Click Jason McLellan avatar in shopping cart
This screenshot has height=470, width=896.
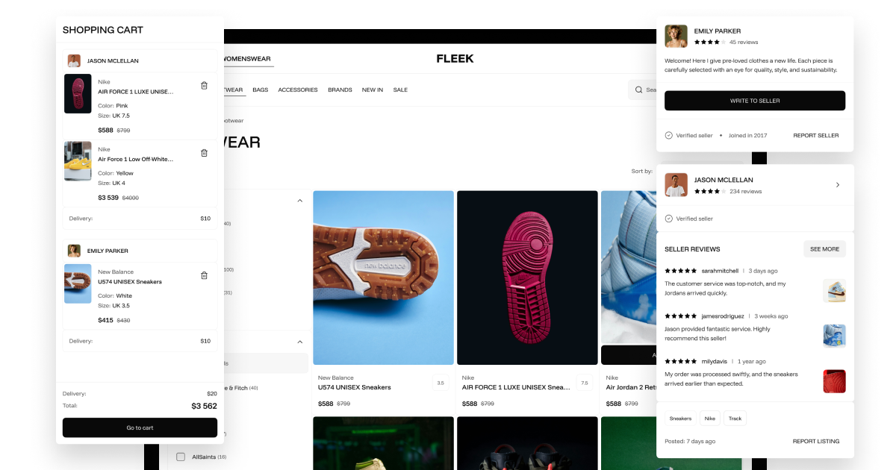(74, 61)
